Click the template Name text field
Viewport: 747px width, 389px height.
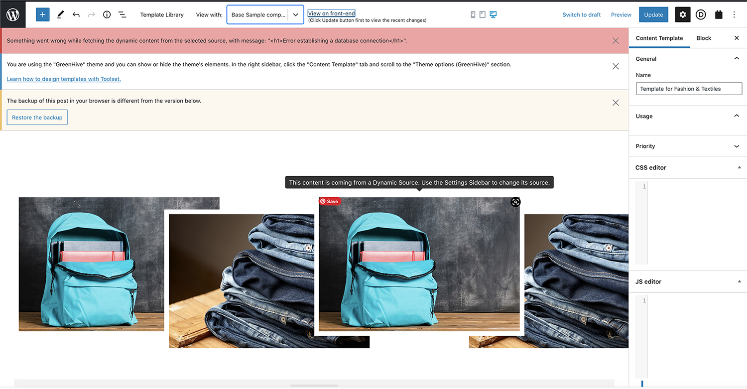pyautogui.click(x=689, y=89)
